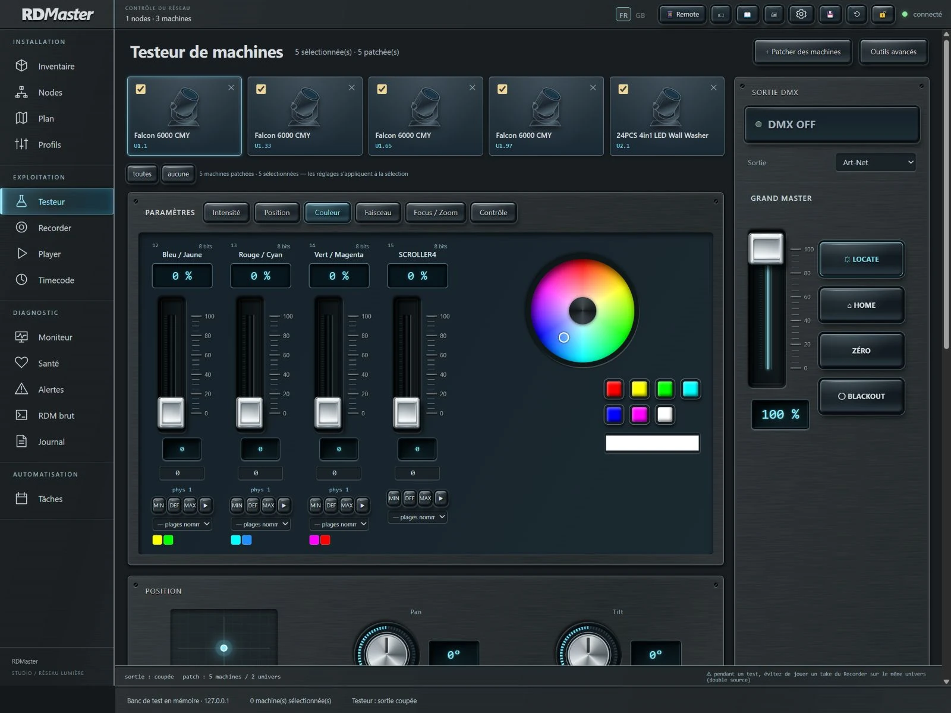Switch language to GB
Viewport: 951px width, 713px height.
point(640,15)
